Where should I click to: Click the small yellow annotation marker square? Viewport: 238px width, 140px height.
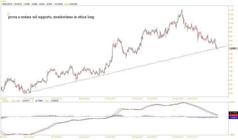click(x=8, y=14)
